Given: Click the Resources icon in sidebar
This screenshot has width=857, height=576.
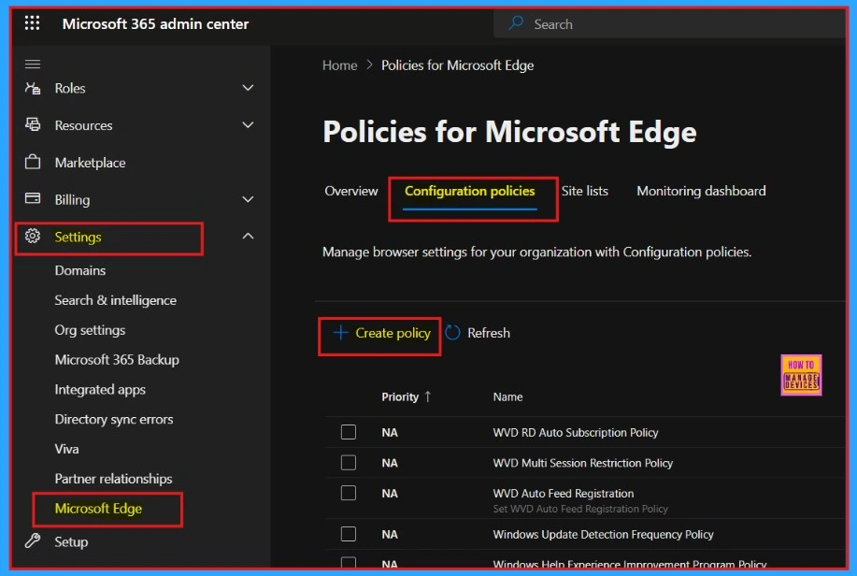Looking at the screenshot, I should tap(33, 124).
